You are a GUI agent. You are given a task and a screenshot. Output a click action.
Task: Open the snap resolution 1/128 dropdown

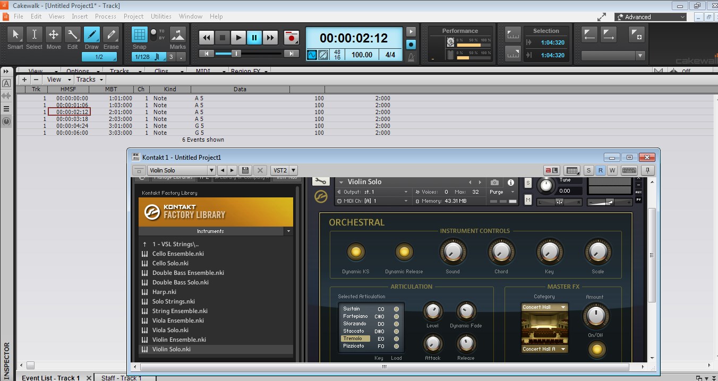149,57
